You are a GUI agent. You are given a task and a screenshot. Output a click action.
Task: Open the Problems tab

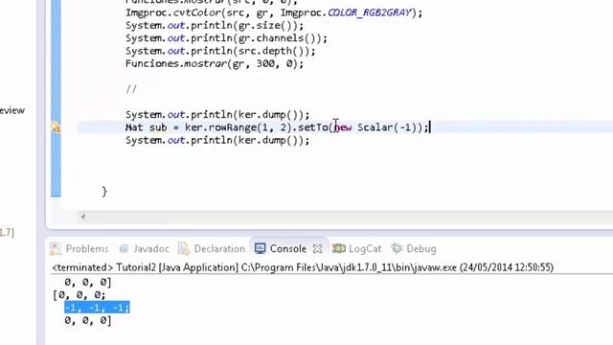pyautogui.click(x=79, y=249)
